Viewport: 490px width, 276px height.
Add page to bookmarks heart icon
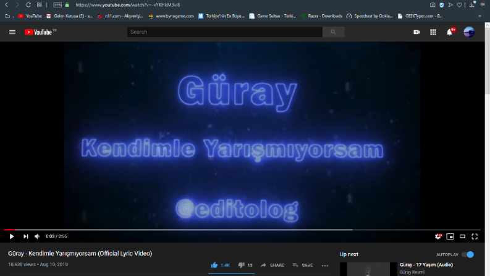pos(459,5)
